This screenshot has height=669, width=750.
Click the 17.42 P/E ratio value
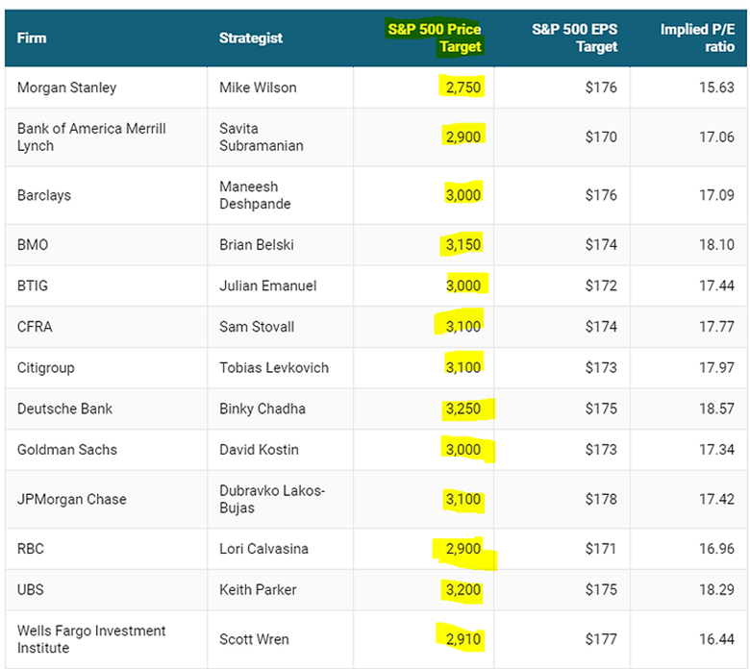[x=716, y=499]
